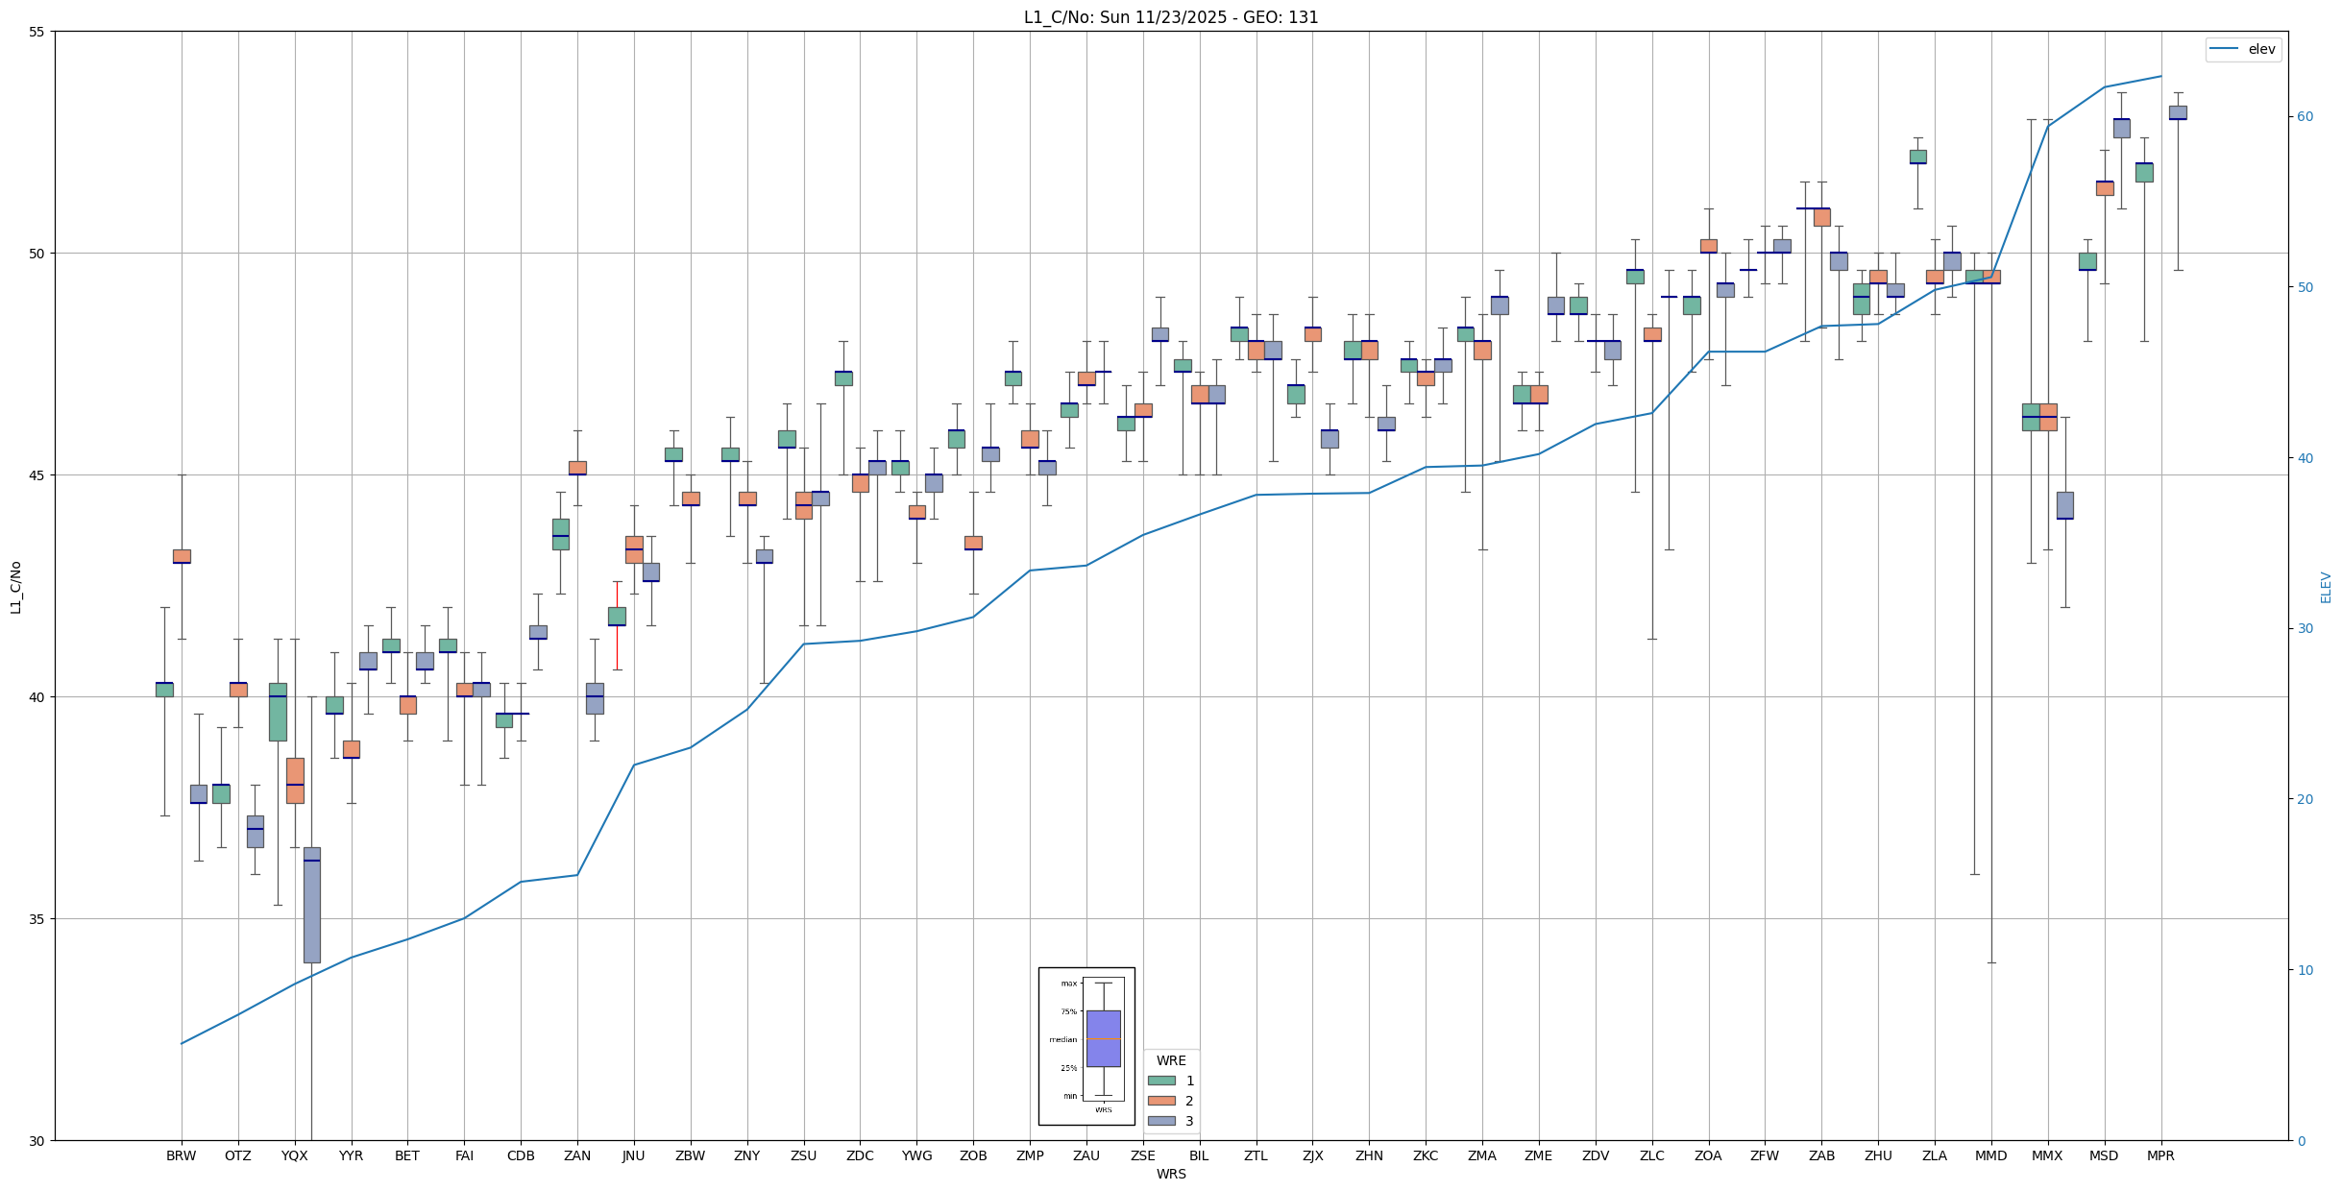The width and height of the screenshot is (2342, 1191).
Task: Click the 0 tick on right axis
Action: 2301,1141
